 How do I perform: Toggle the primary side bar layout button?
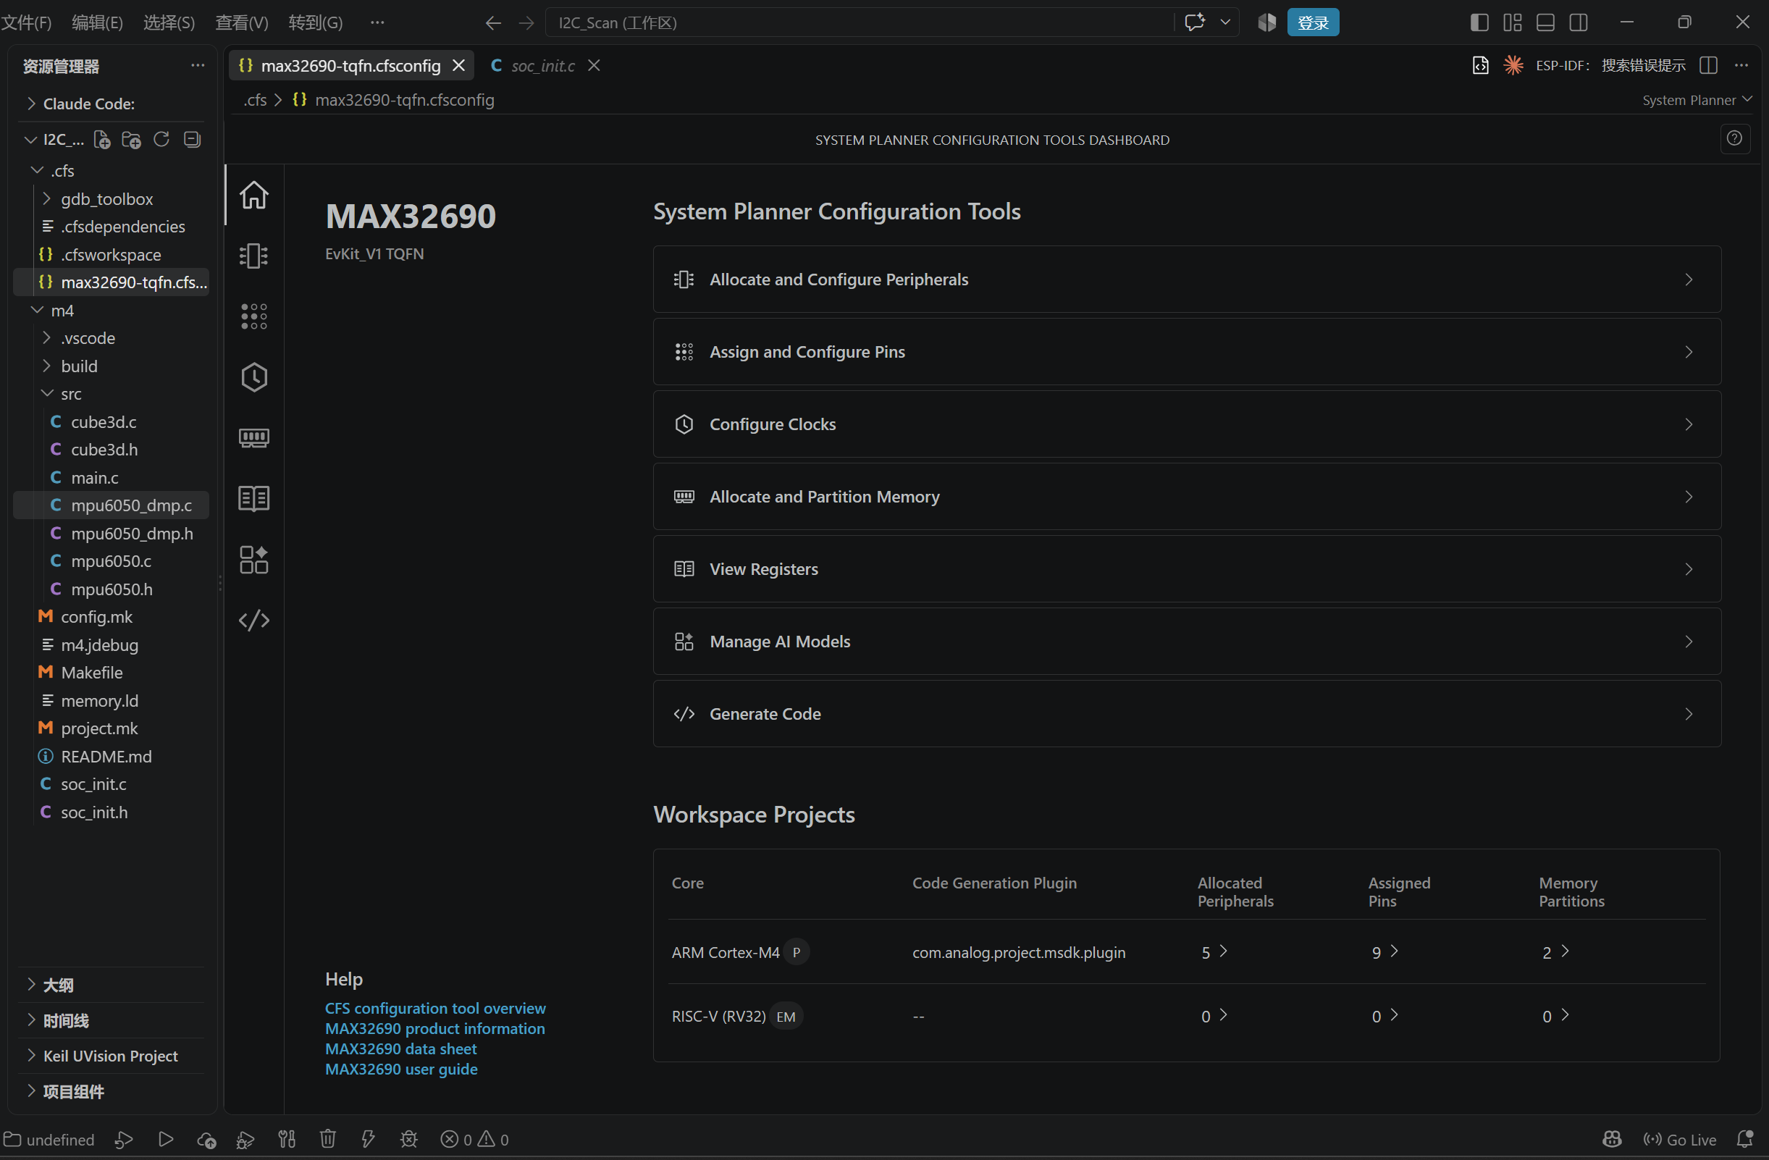click(1479, 22)
